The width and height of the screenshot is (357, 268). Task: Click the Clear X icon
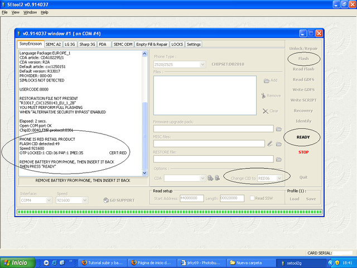pyautogui.click(x=266, y=111)
